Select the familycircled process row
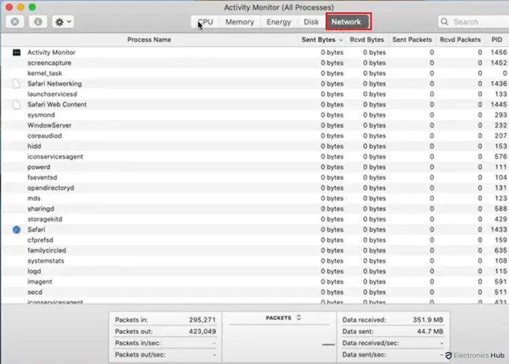This screenshot has height=364, width=509. tap(254, 251)
